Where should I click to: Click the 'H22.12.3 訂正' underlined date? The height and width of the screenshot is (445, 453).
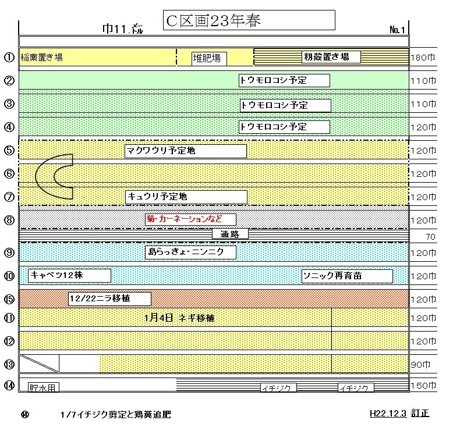[x=399, y=414]
